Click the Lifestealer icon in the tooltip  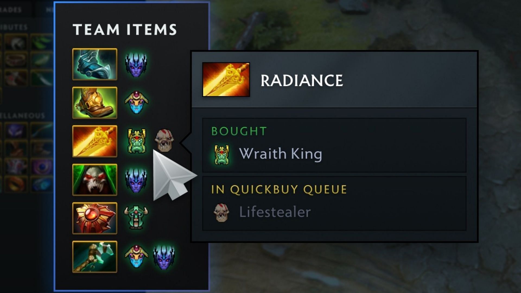(x=221, y=213)
